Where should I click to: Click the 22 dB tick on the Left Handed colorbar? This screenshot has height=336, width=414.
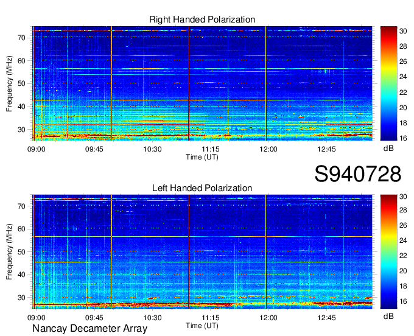tap(403, 256)
